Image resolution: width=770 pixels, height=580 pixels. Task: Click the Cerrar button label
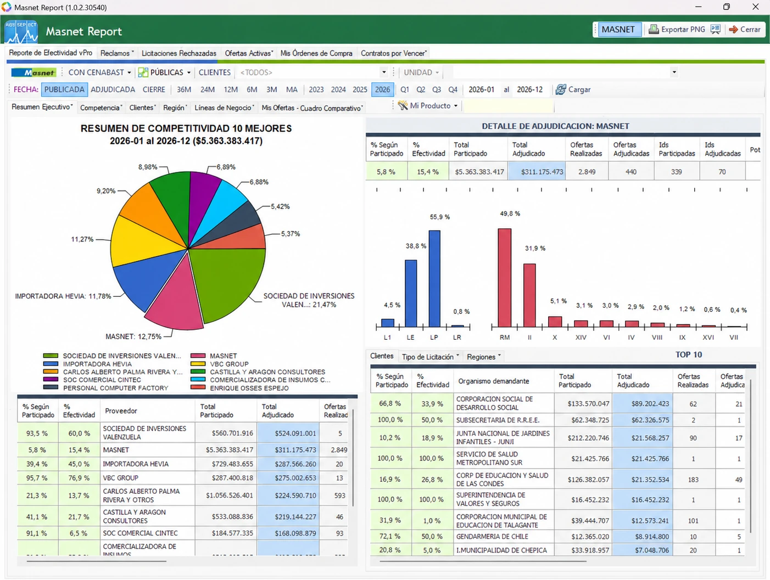click(x=750, y=29)
